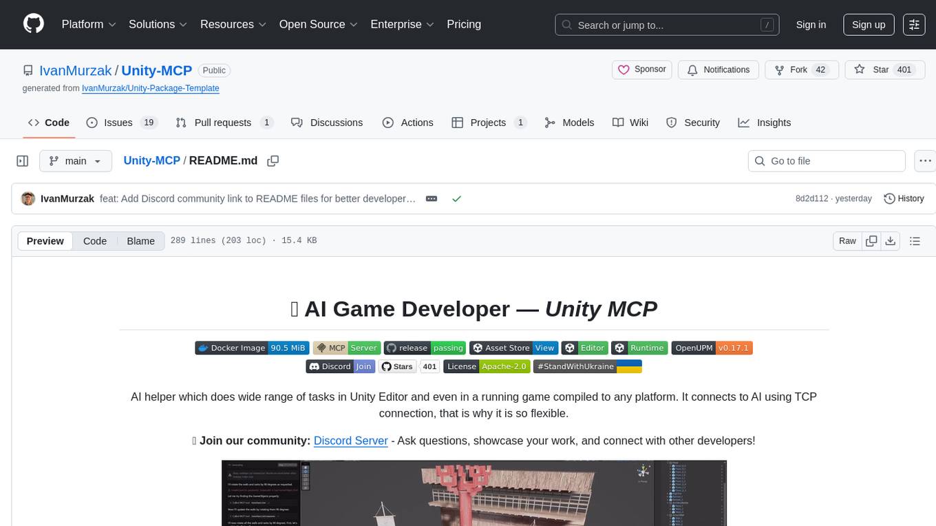Switch to Preview view mode
This screenshot has width=936, height=526.
(45, 241)
